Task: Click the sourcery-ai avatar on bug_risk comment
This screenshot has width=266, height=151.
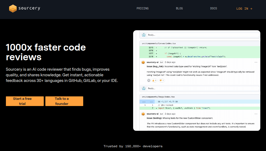Action: tap(143, 62)
